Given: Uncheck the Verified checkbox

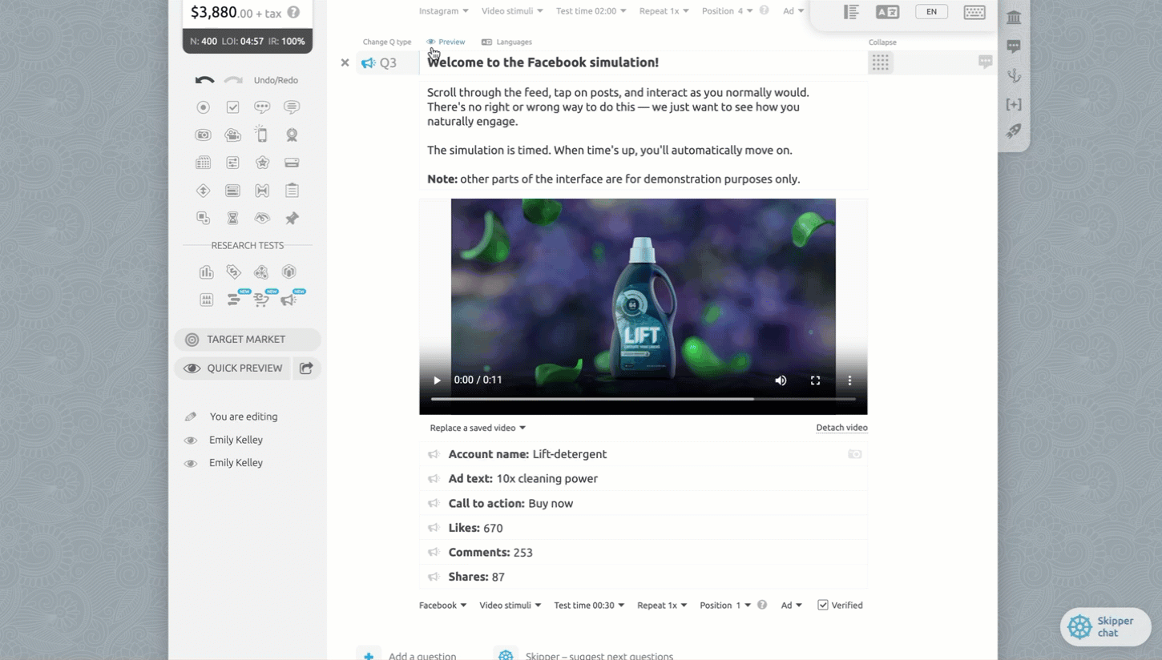Looking at the screenshot, I should click(x=823, y=605).
